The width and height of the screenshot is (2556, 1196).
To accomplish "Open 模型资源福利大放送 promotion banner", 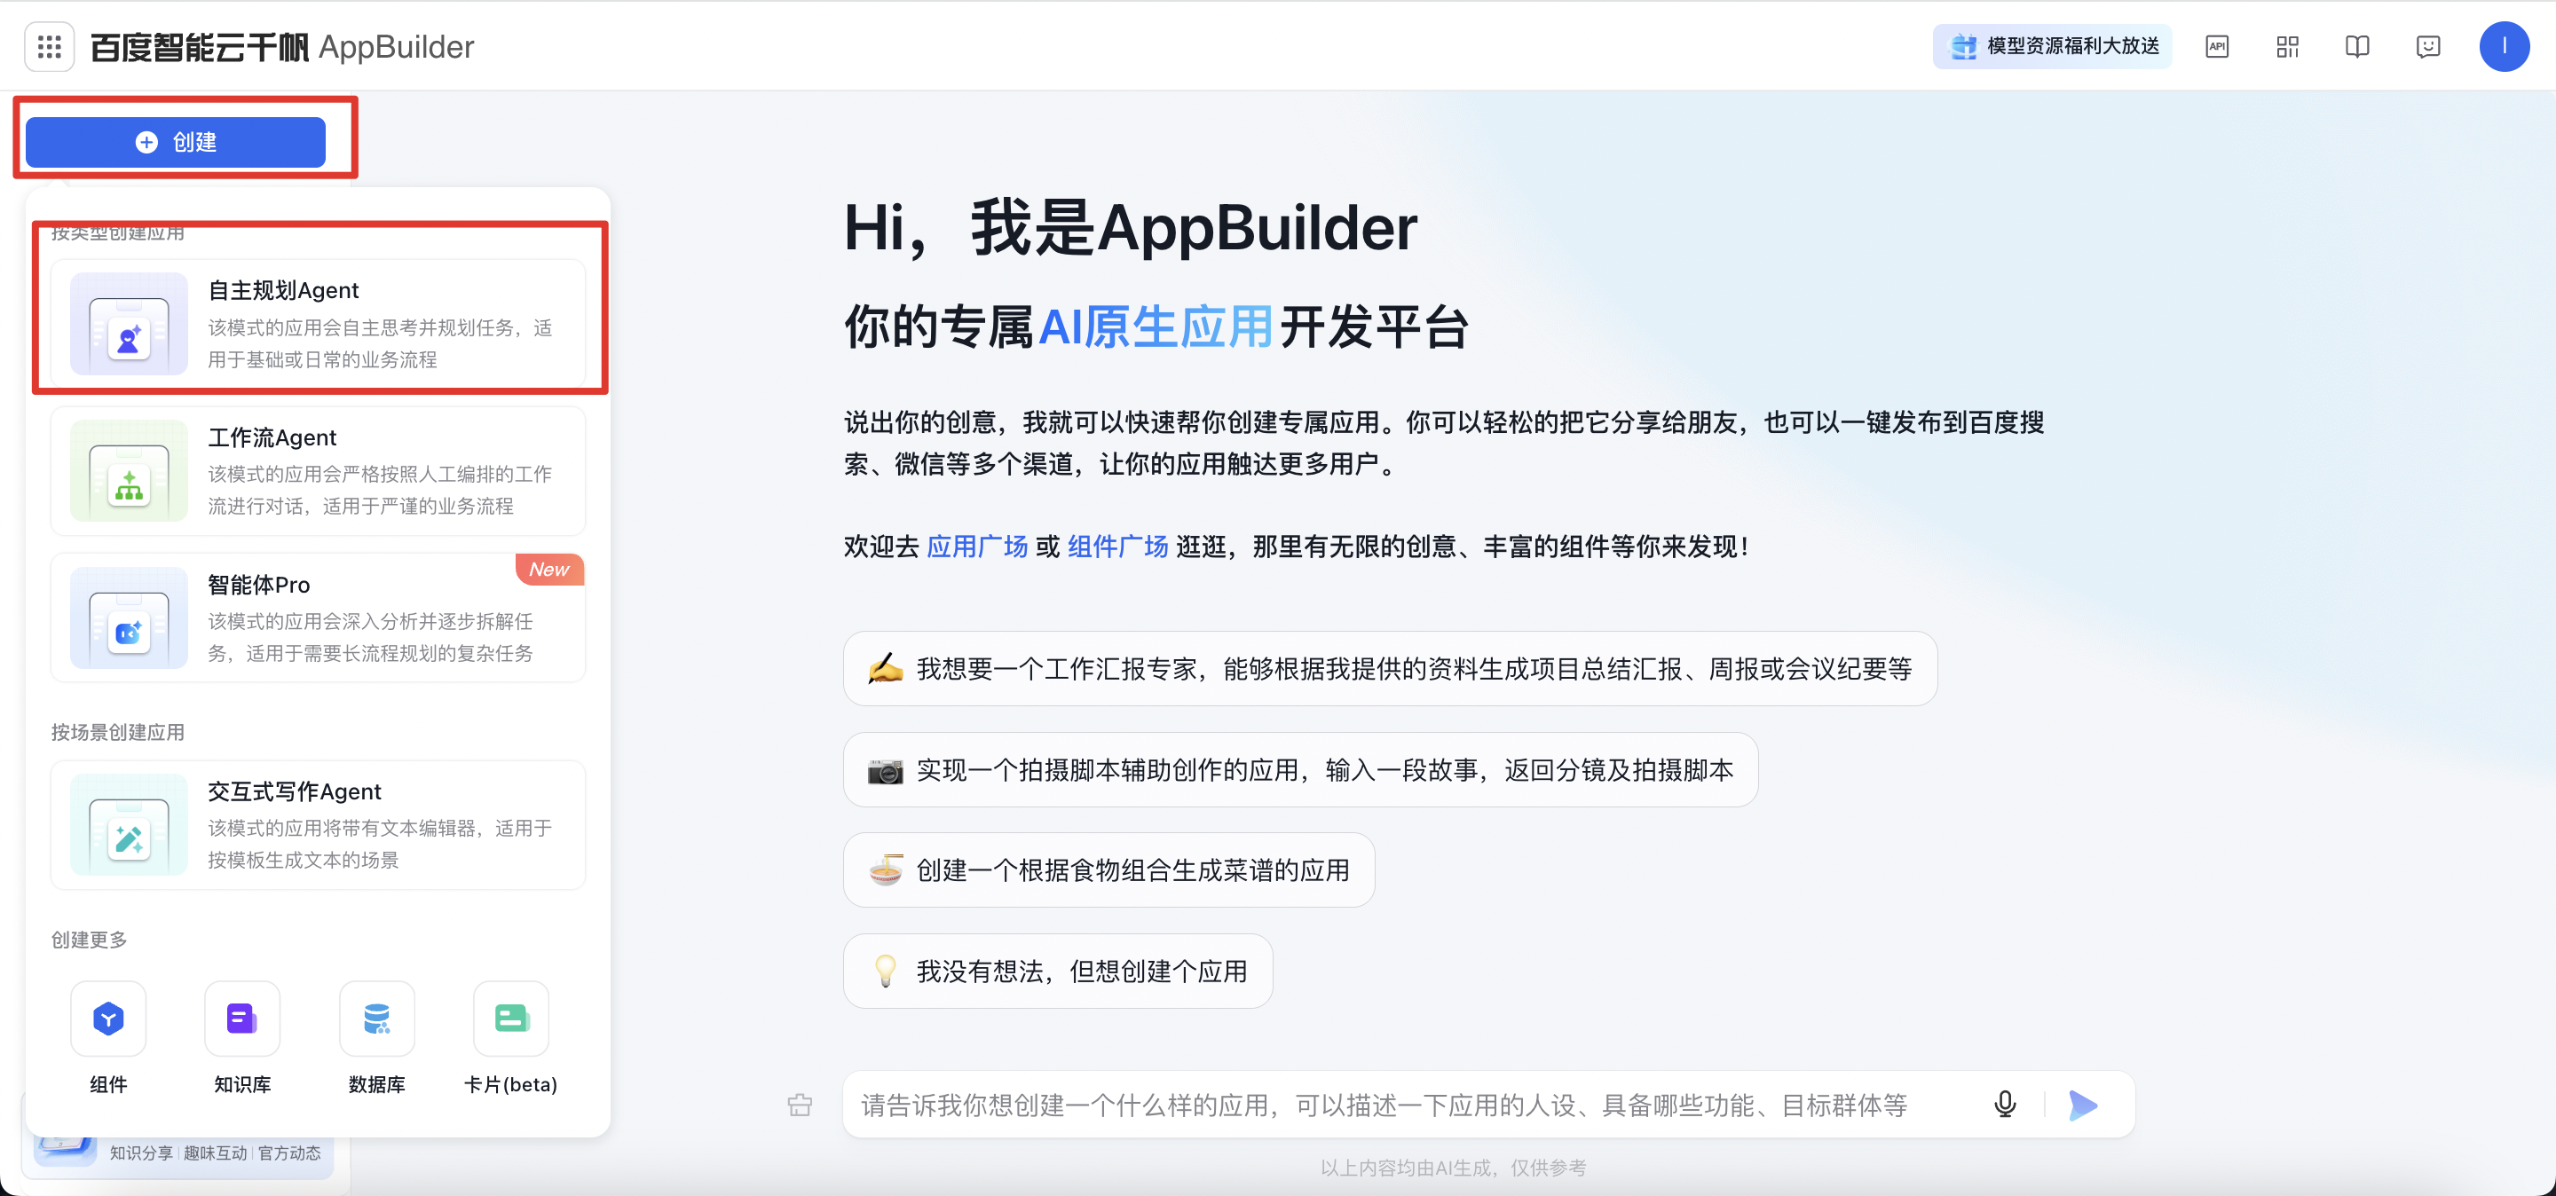I will click(x=2052, y=47).
